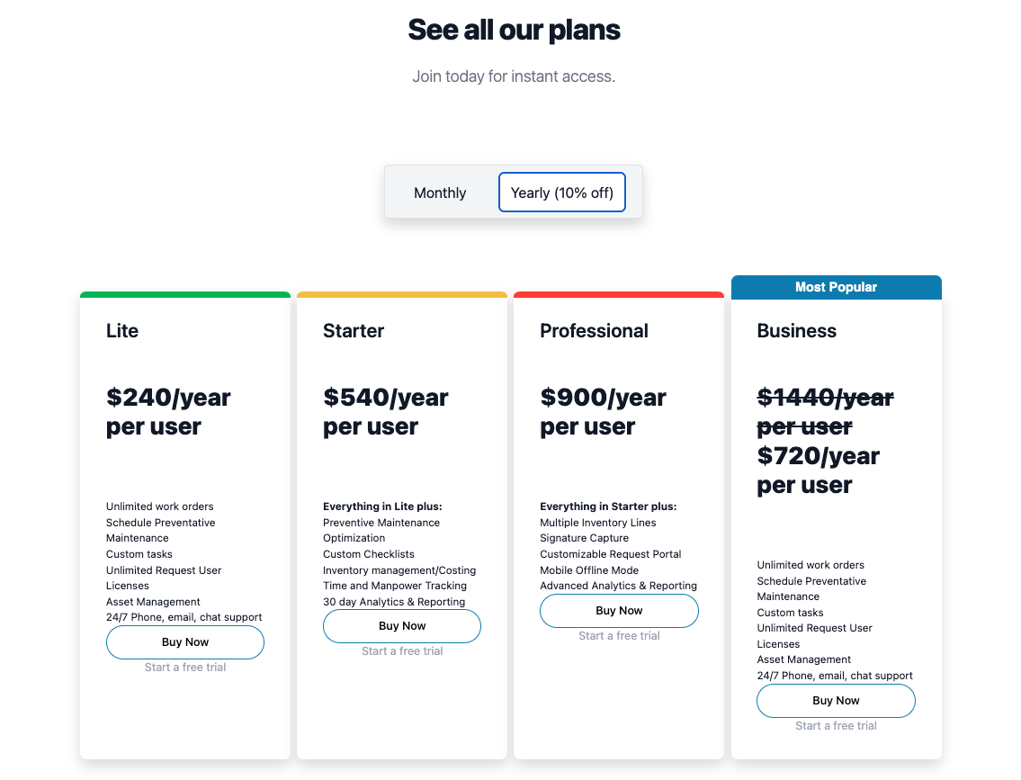The height and width of the screenshot is (780, 1021).
Task: Buy the Professional plan now
Action: [x=619, y=611]
